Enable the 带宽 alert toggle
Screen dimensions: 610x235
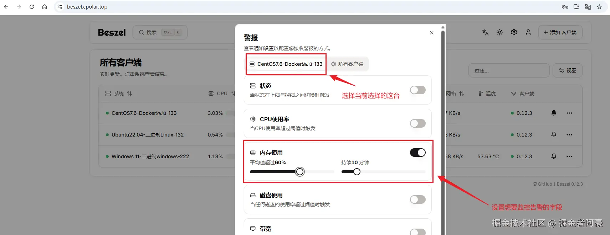418,232
